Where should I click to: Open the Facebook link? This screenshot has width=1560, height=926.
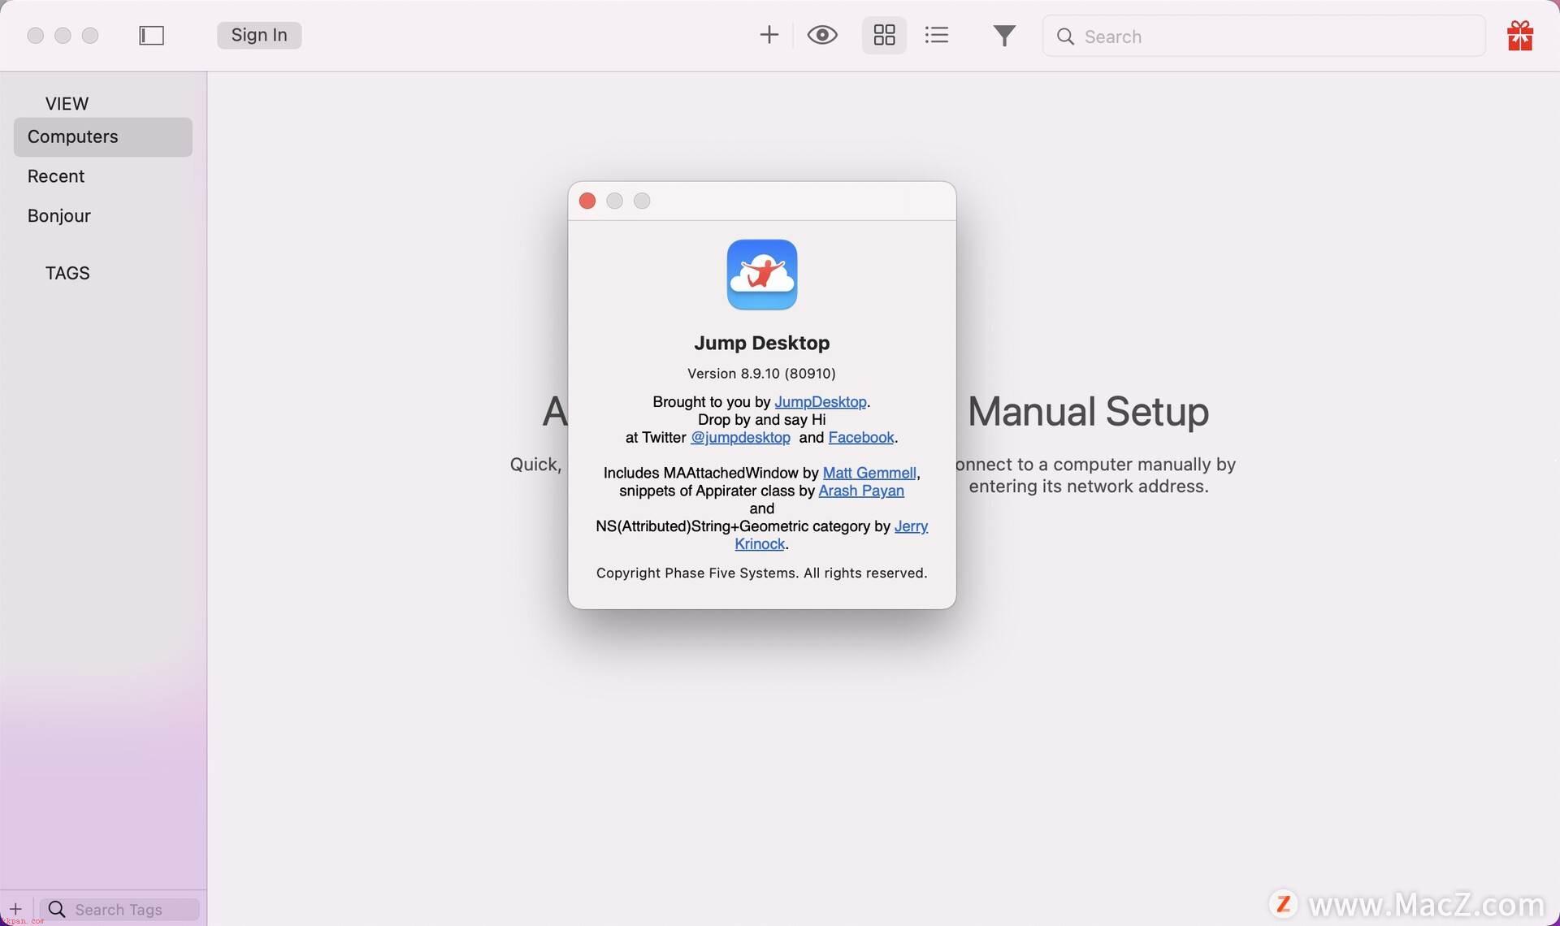coord(861,438)
